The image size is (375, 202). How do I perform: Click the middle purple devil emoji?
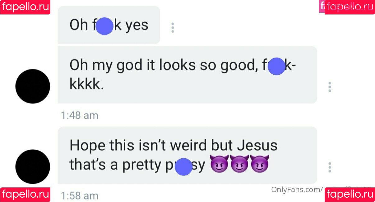point(239,164)
